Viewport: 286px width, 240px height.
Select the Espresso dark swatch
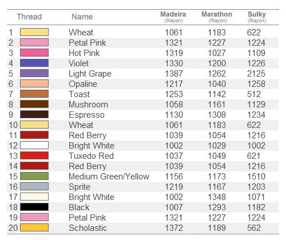(x=34, y=114)
